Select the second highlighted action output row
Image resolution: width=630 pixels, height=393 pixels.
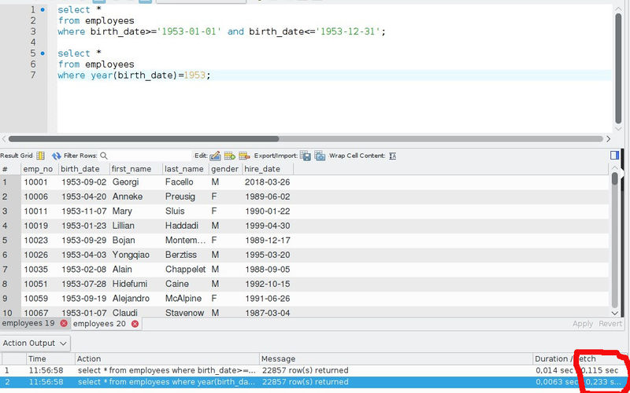click(310, 382)
